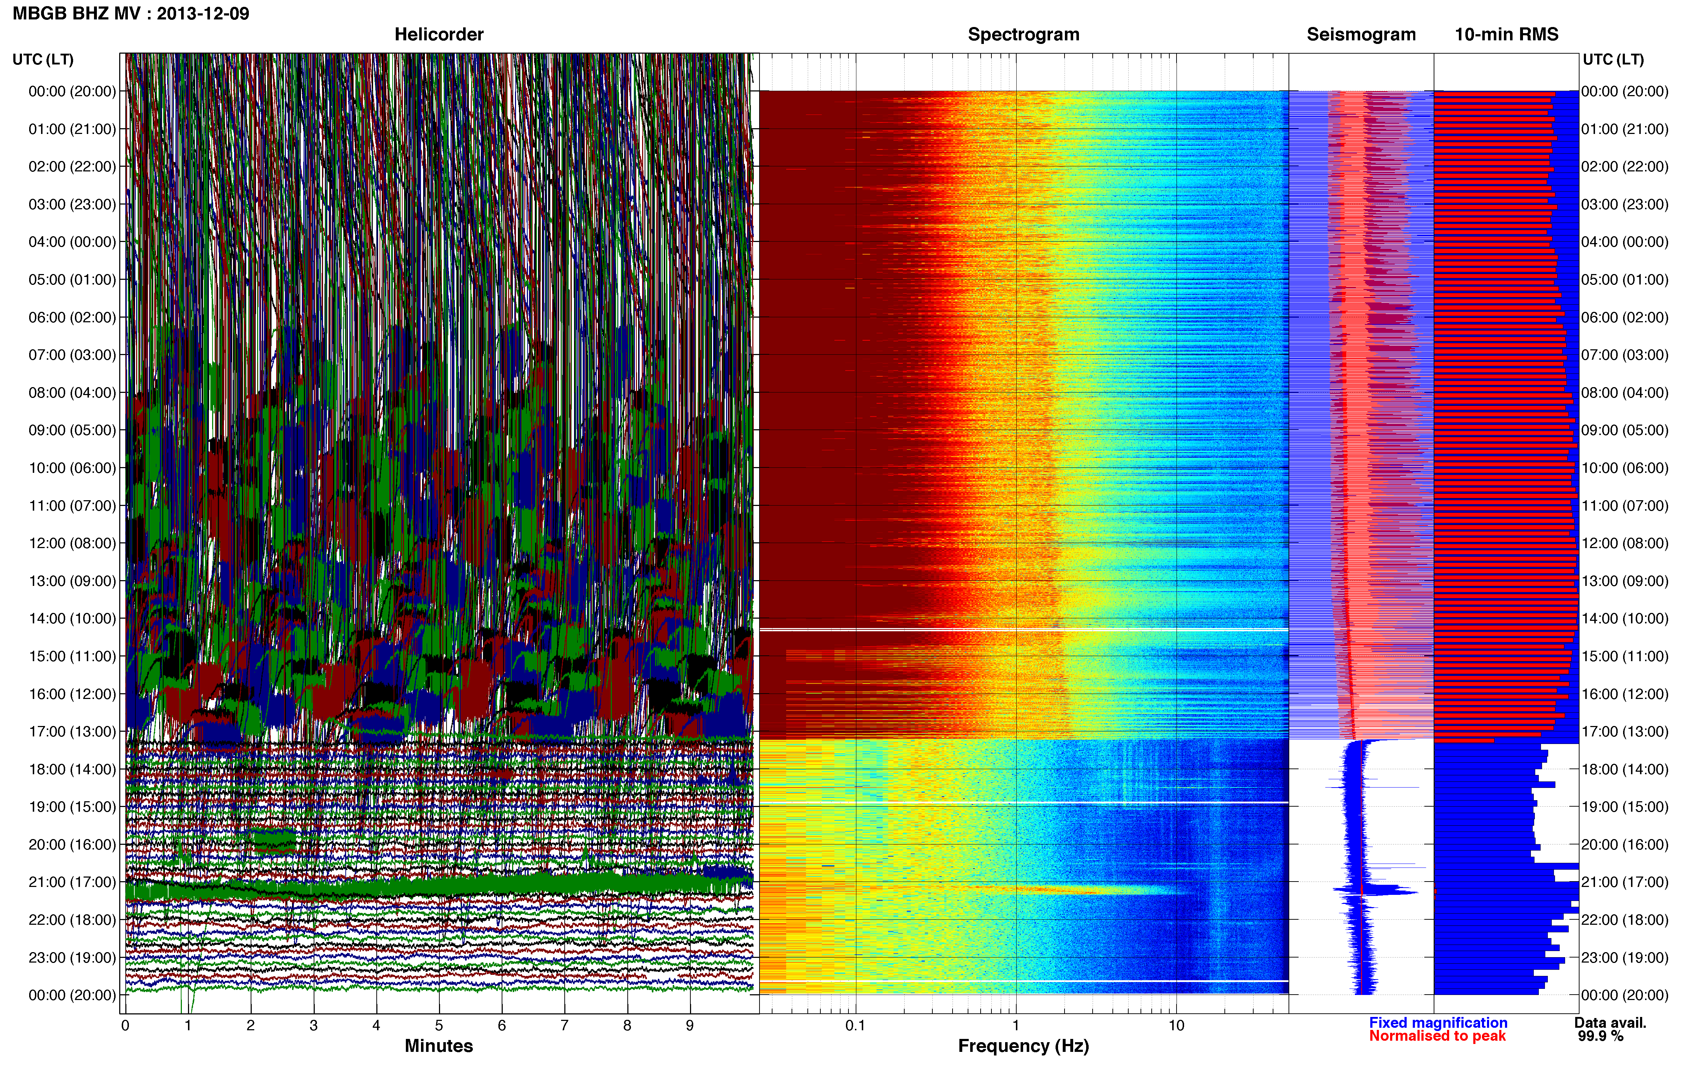1707x1067 pixels.
Task: Click the blue 'Fixed magnification' legend text
Action: 1438,1023
